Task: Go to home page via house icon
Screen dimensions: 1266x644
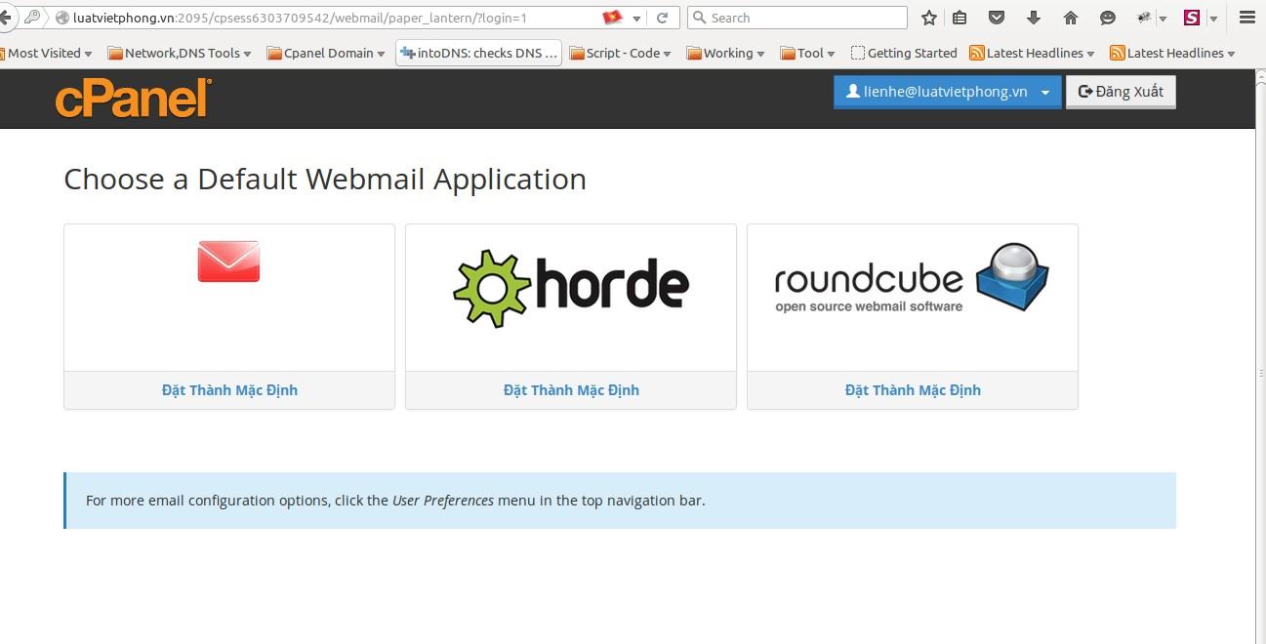Action: (1071, 18)
